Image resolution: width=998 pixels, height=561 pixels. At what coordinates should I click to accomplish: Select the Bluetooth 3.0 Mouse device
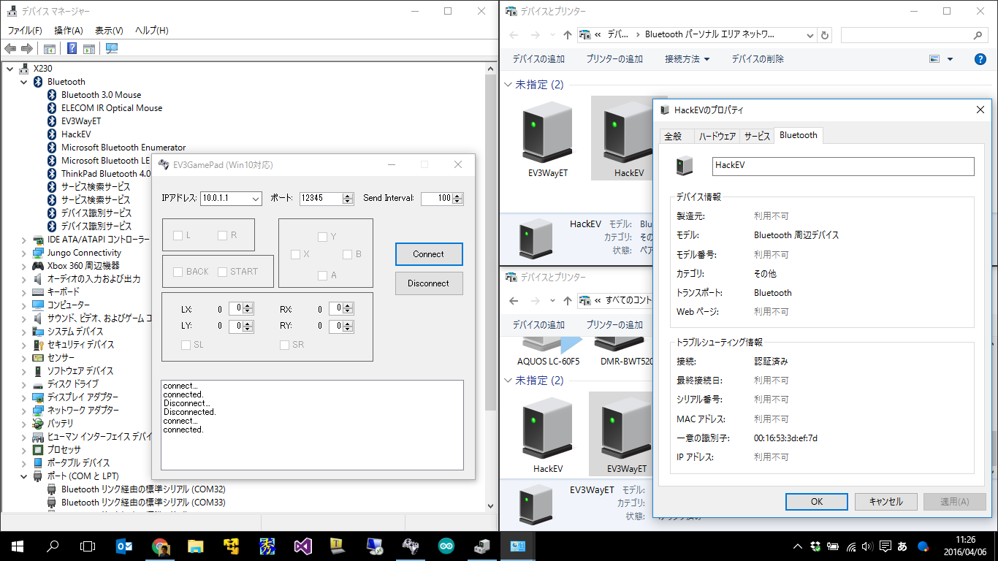[101, 95]
